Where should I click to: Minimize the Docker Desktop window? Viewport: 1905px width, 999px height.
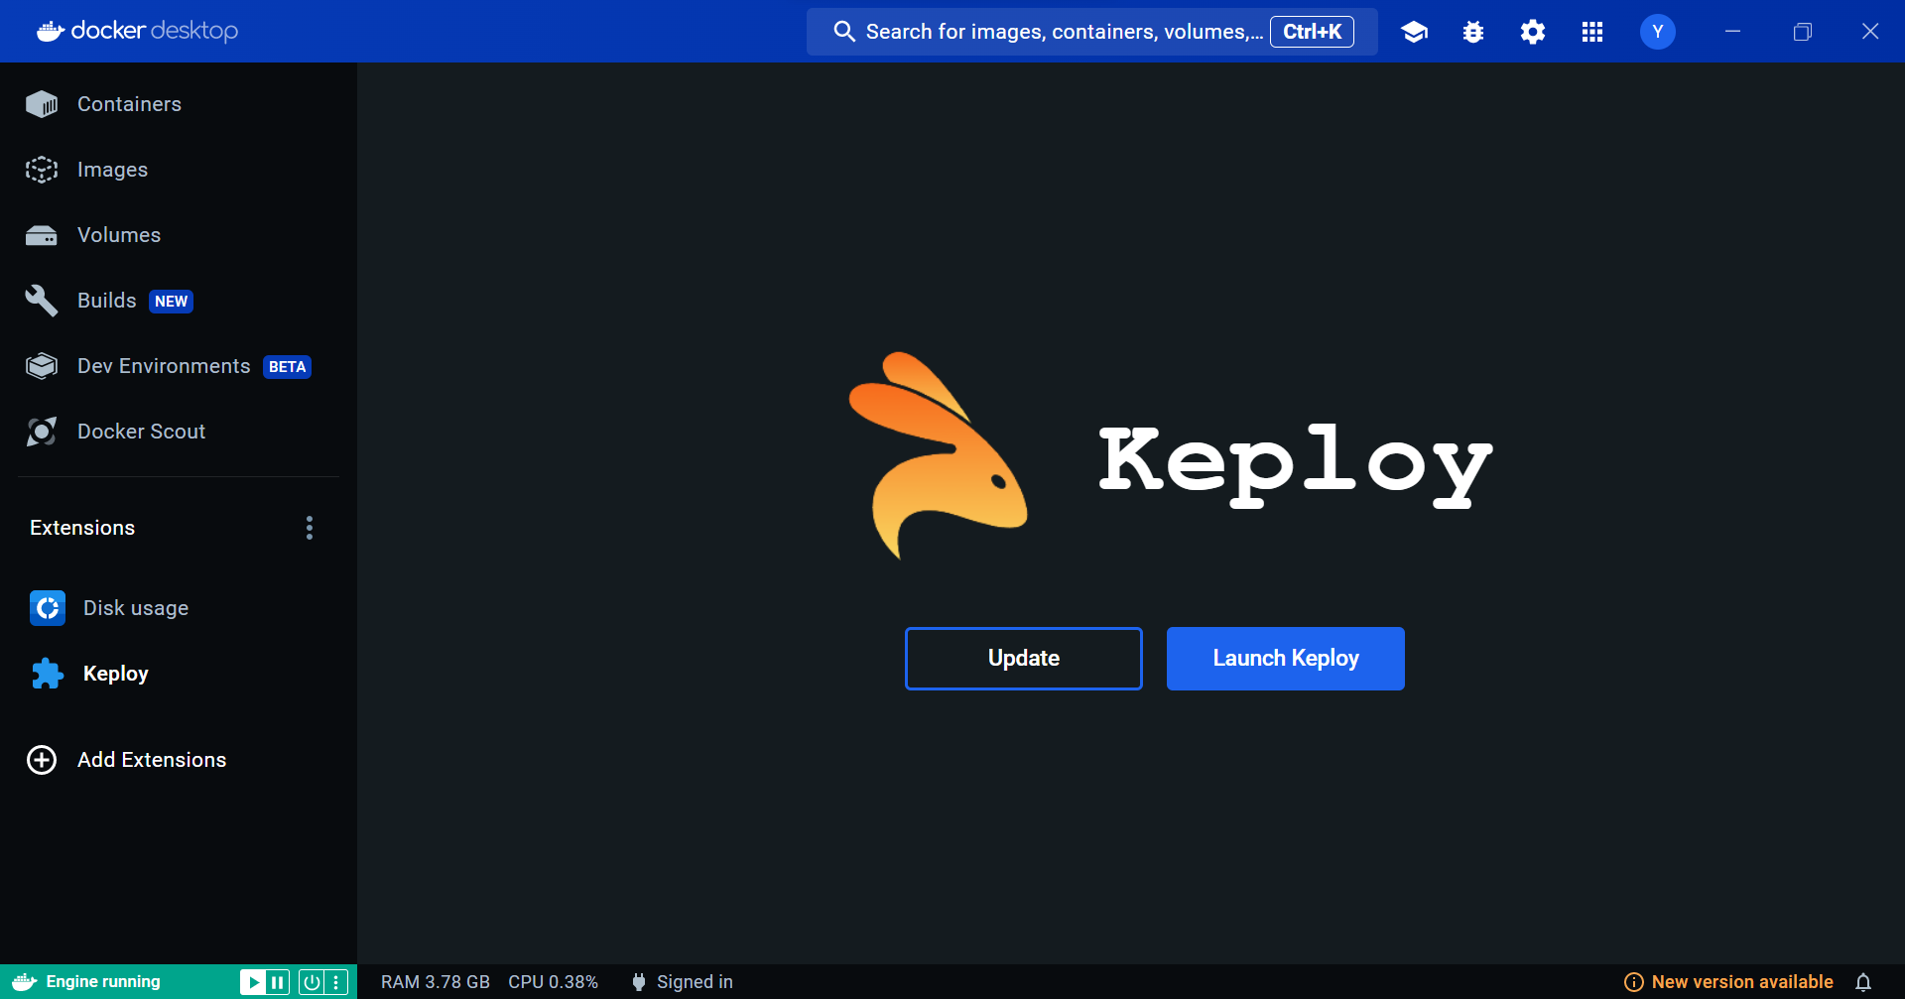[x=1732, y=32]
